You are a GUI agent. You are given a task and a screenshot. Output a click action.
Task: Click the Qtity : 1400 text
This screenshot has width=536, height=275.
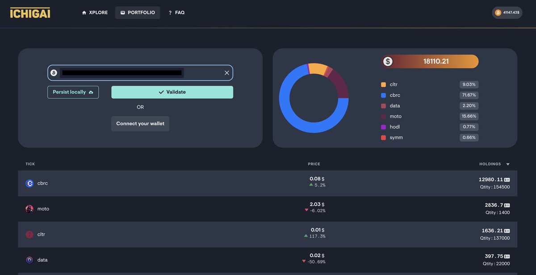498,213
